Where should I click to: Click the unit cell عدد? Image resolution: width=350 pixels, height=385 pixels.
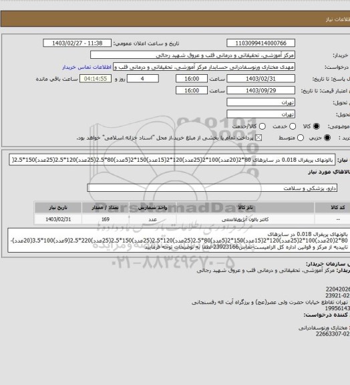[153, 219]
